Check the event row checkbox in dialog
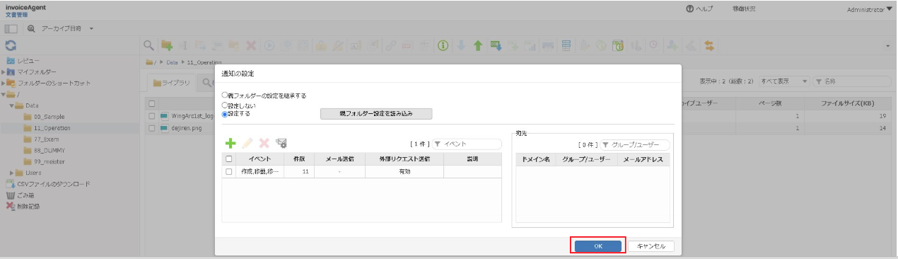This screenshot has width=898, height=259. [228, 171]
